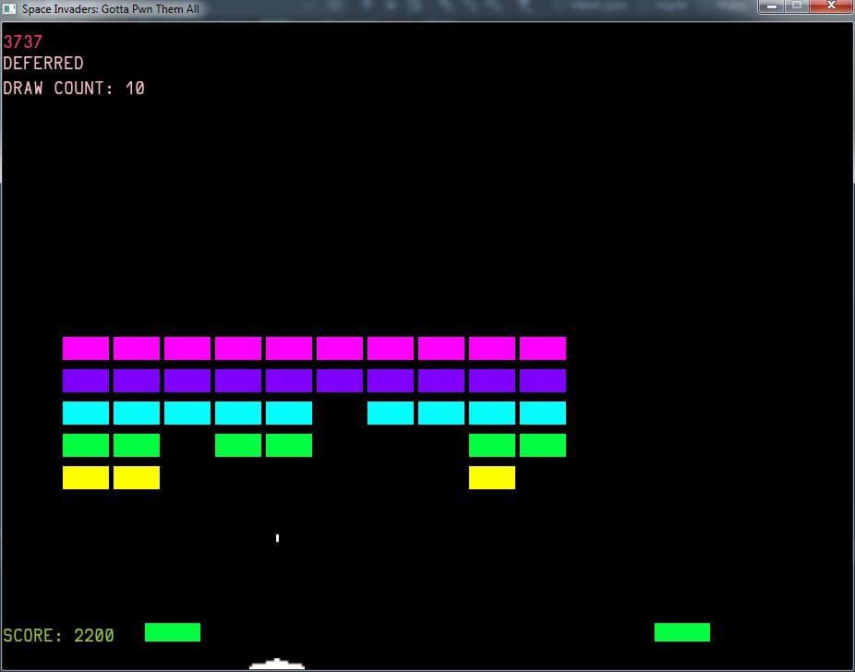Click the DRAW COUNT: 10 readout
855x672 pixels.
pyautogui.click(x=74, y=89)
